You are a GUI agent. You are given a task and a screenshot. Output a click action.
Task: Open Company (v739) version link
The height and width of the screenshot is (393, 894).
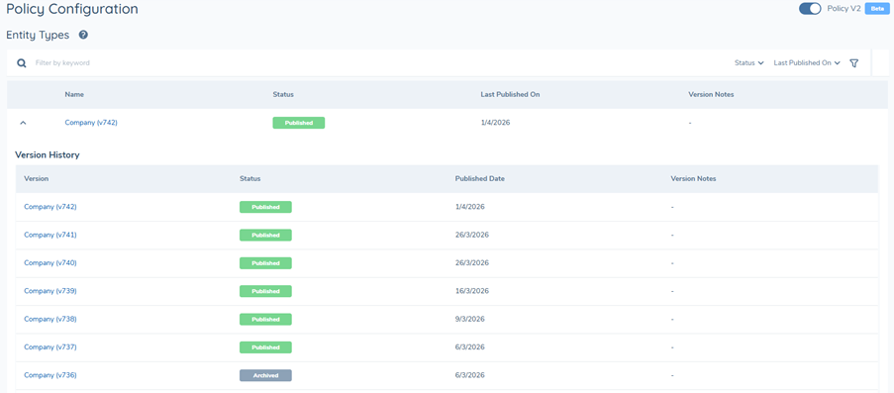click(50, 291)
